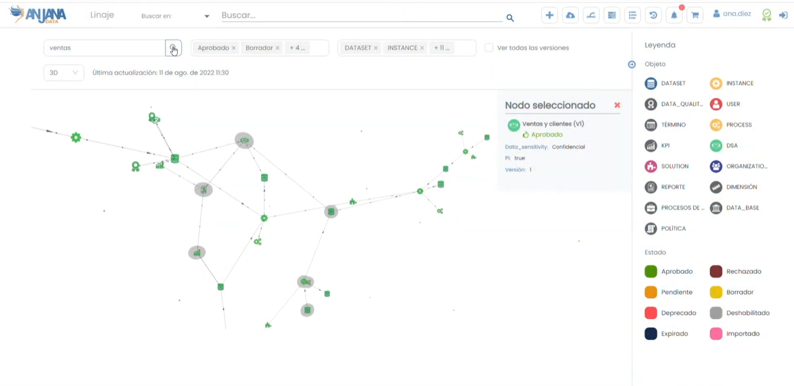Enable 'Ver todas las versiones' checkbox
Image resolution: width=794 pixels, height=386 pixels.
[489, 48]
